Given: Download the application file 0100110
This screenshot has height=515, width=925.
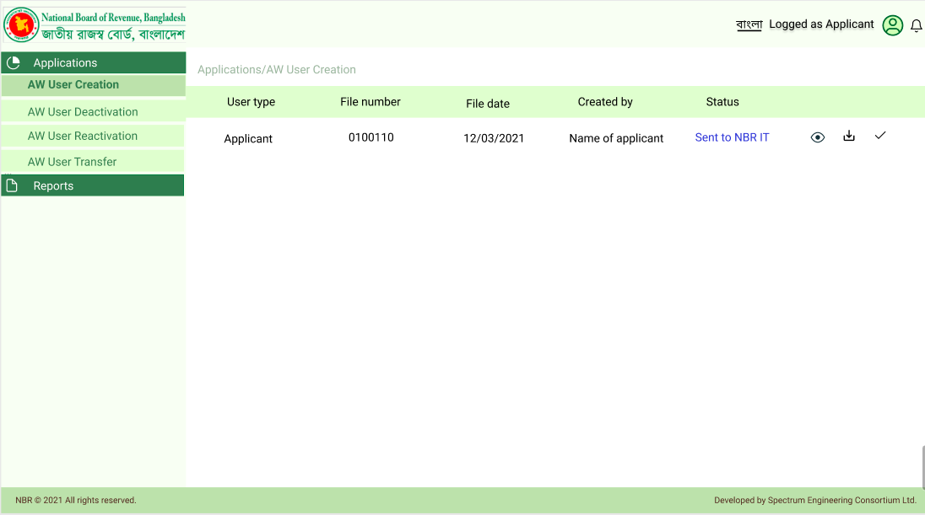Looking at the screenshot, I should pos(849,136).
